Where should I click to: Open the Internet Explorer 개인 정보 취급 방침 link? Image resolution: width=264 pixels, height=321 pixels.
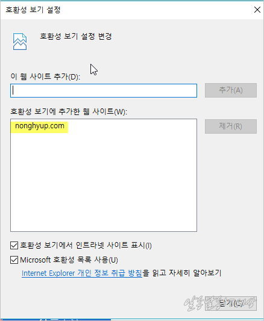pos(82,273)
